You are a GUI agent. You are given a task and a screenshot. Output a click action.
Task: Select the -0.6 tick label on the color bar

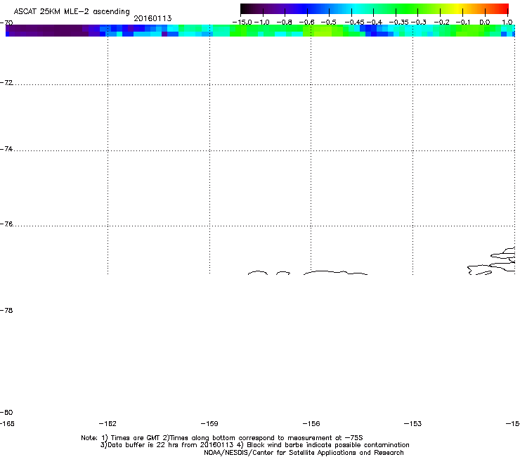tap(307, 22)
